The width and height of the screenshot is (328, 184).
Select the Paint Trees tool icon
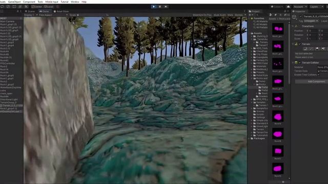point(317,49)
